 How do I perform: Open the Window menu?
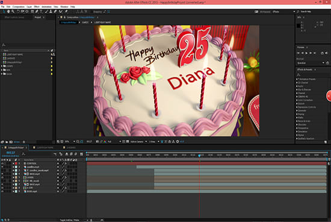[x=64, y=7]
